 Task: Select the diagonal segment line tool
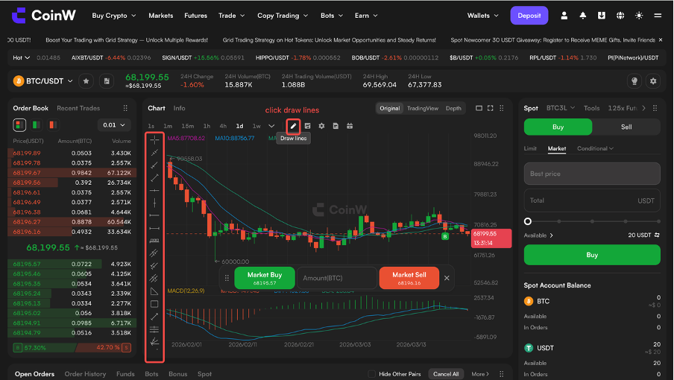(x=154, y=178)
